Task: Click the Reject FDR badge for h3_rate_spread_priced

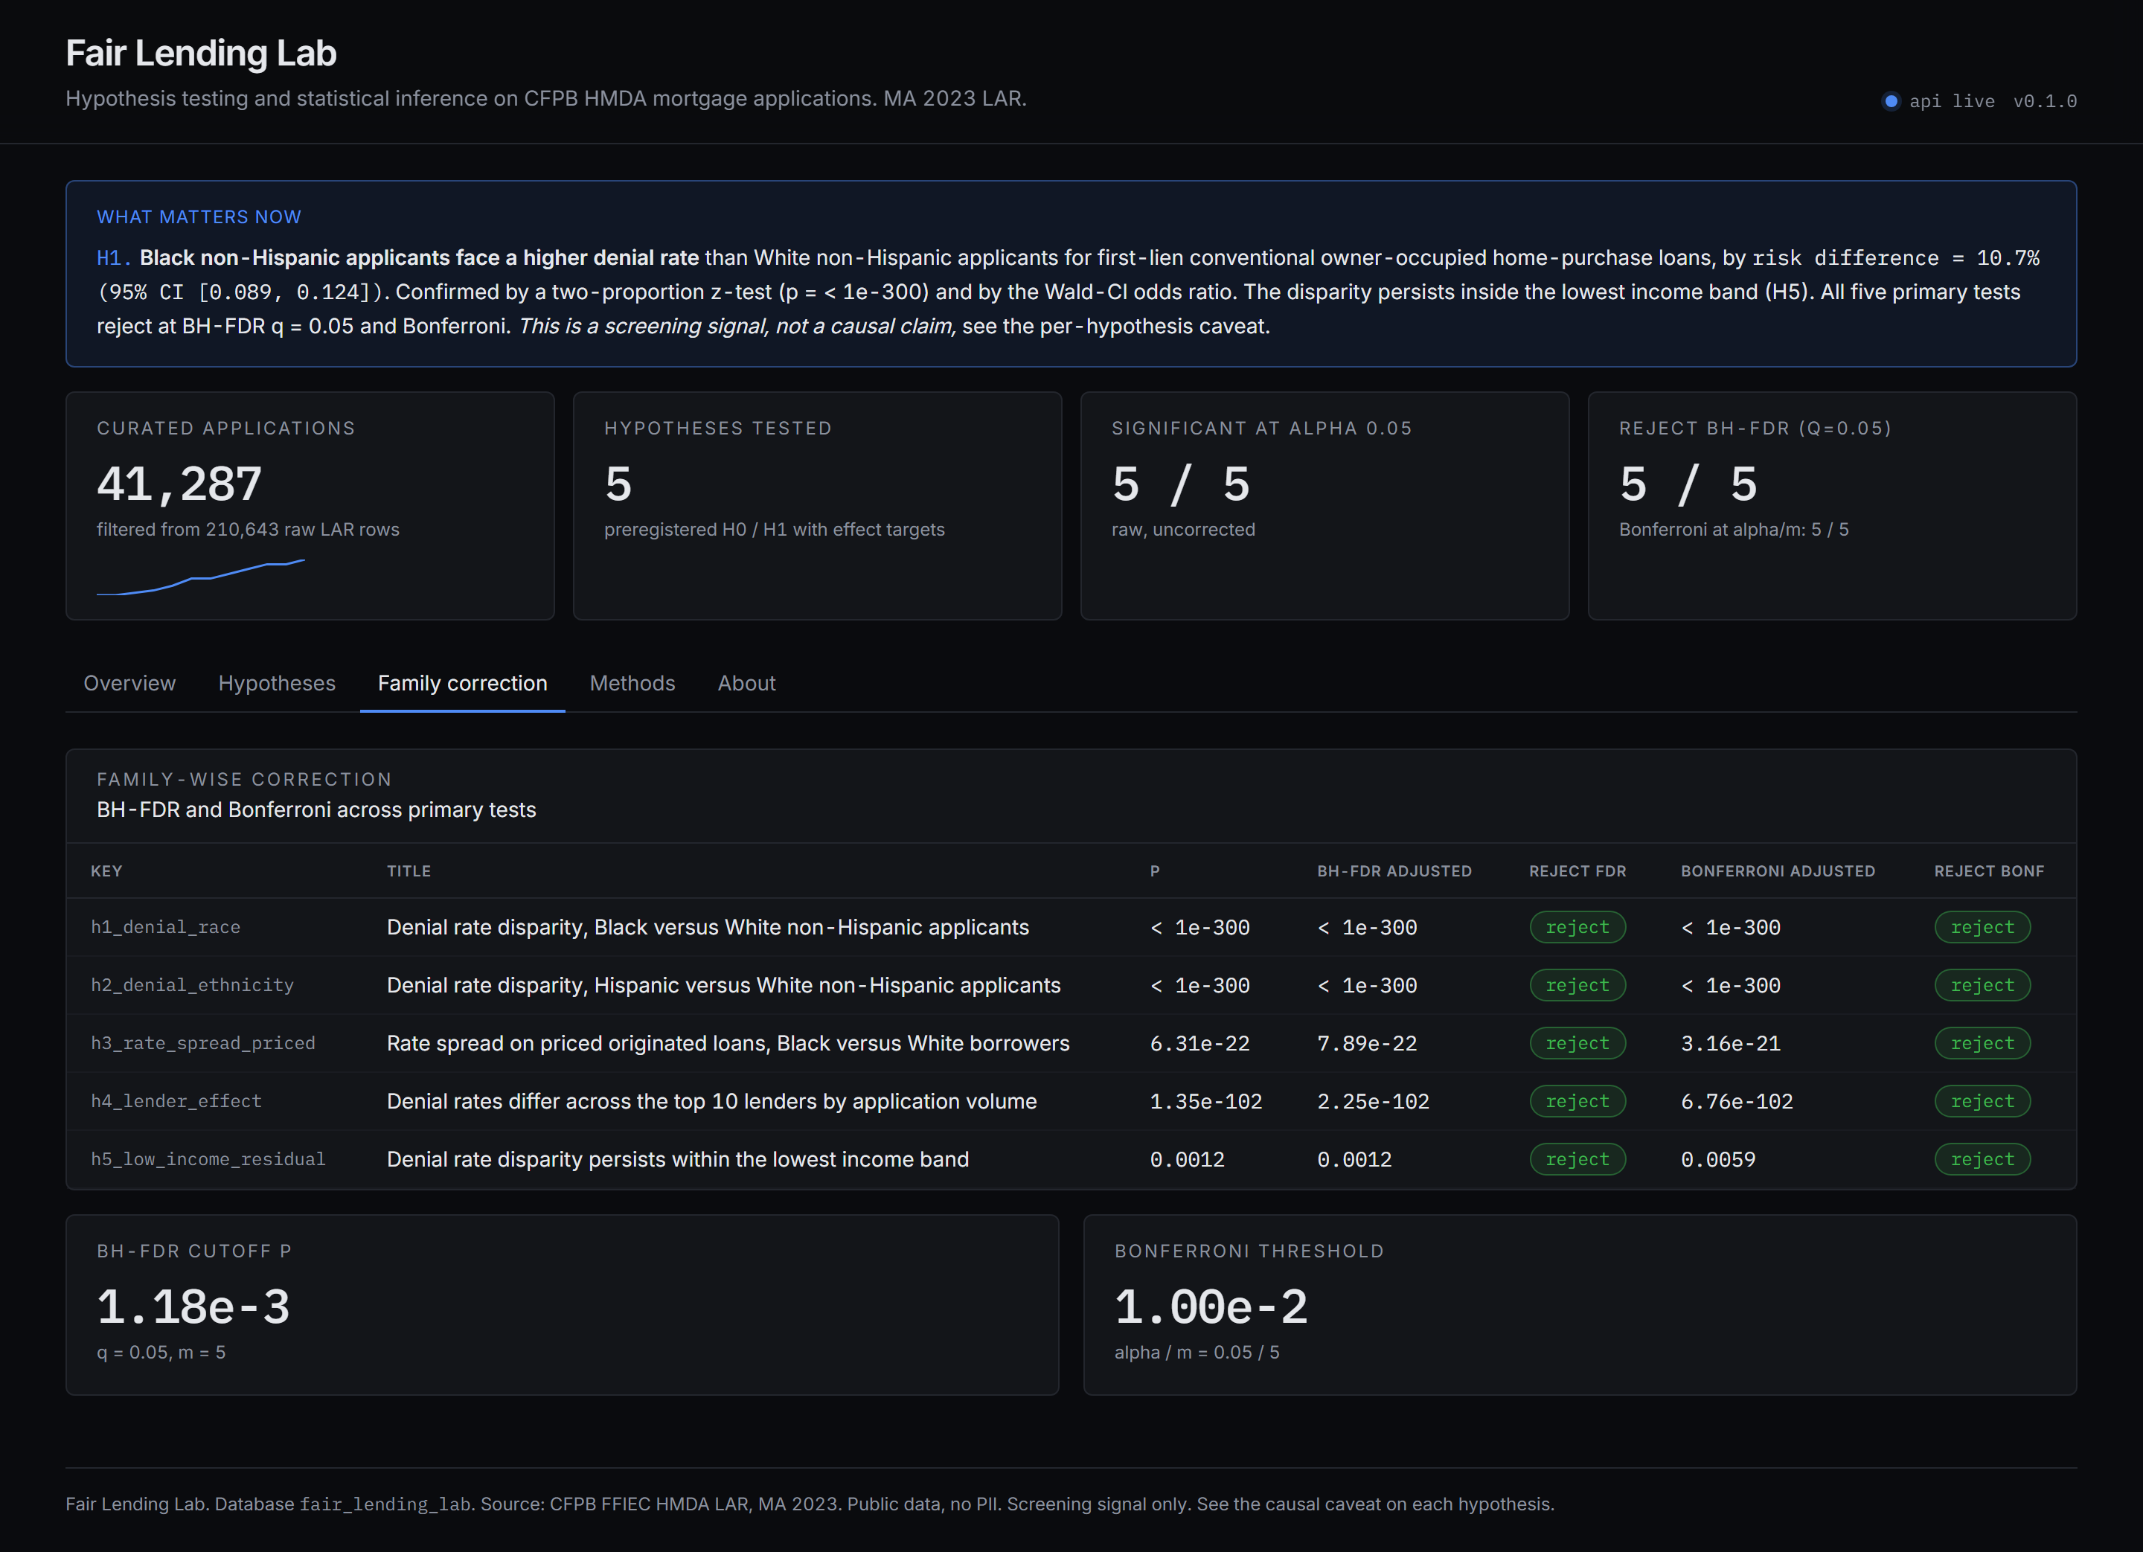Action: click(1577, 1043)
